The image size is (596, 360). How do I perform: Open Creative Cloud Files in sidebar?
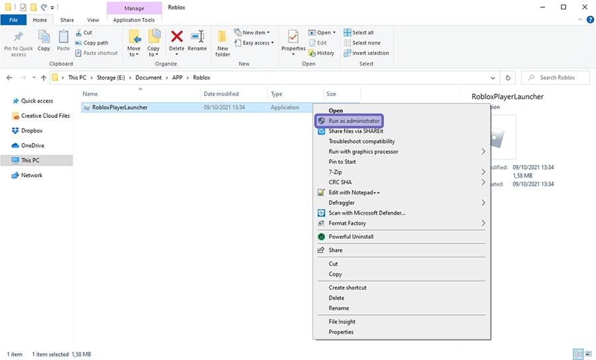pos(41,115)
